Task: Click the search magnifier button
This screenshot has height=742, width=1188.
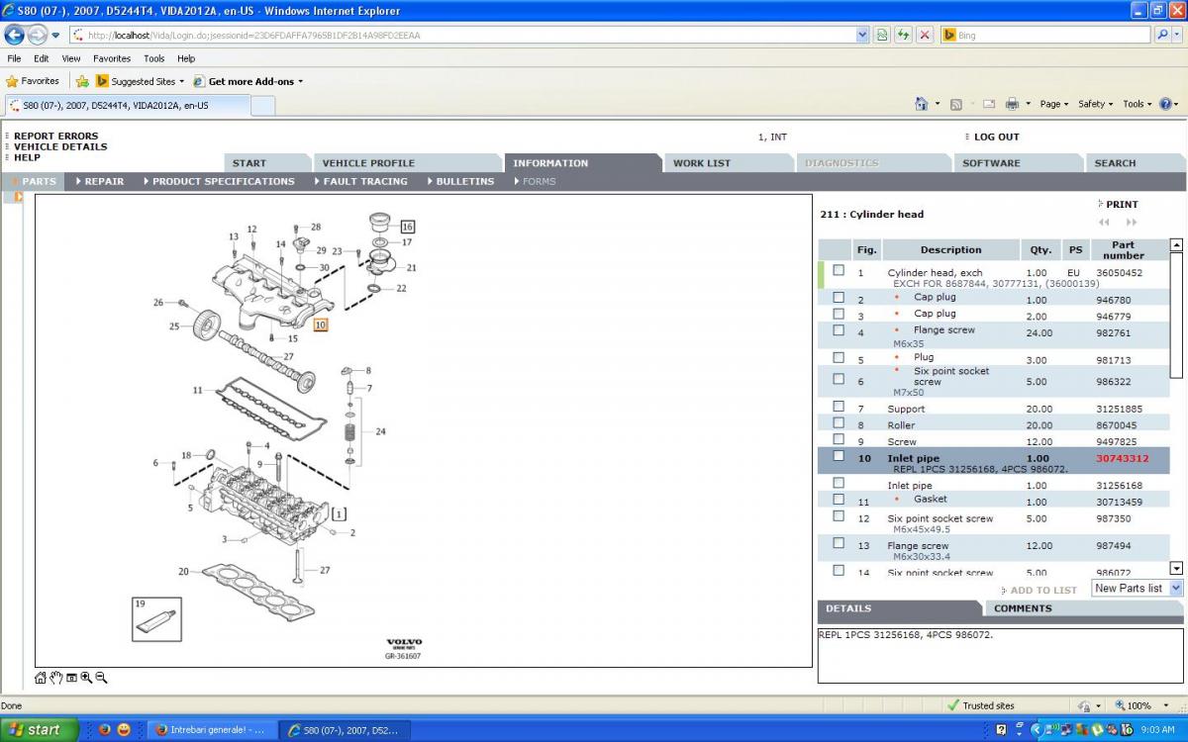Action: pos(1164,35)
